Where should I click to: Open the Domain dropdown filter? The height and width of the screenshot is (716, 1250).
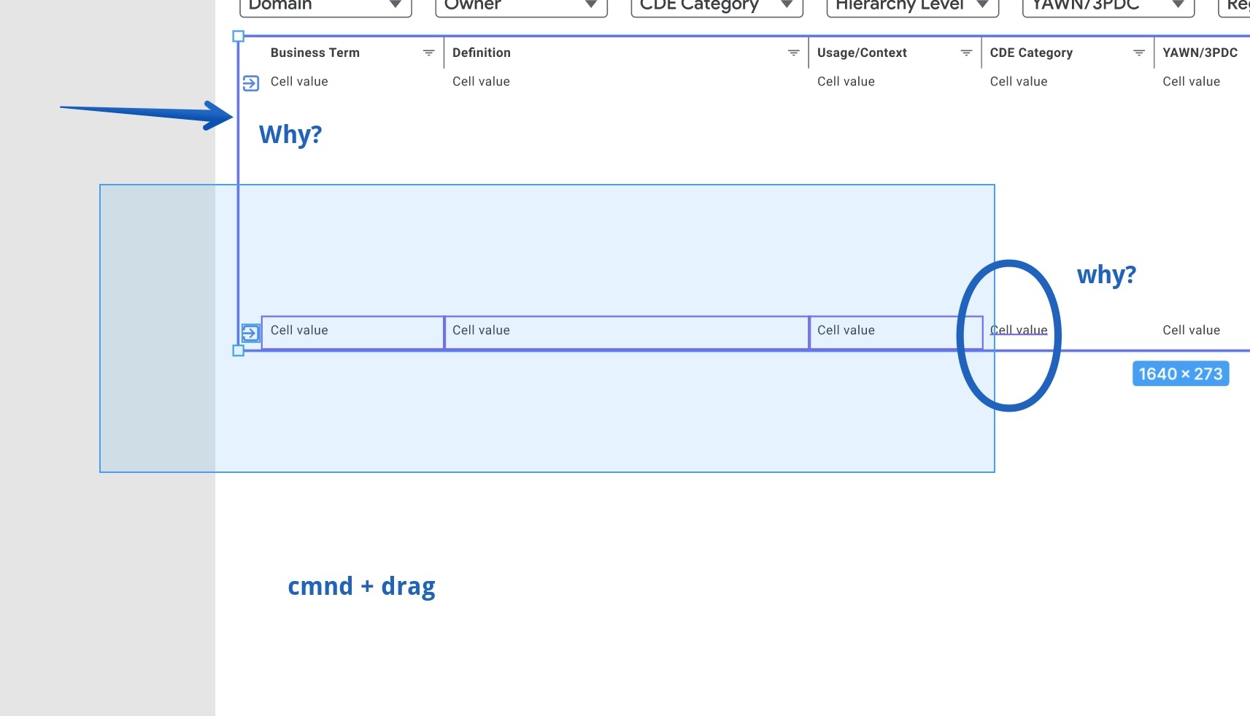[x=325, y=6]
